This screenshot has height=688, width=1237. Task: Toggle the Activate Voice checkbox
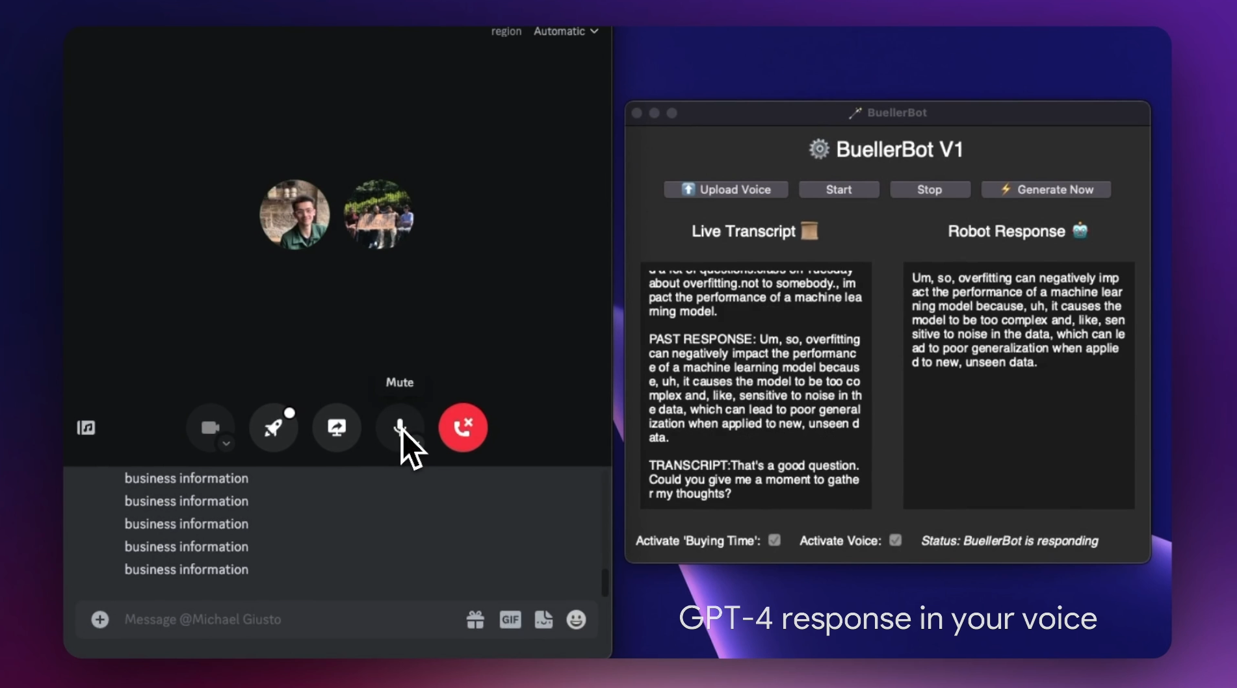click(x=895, y=540)
